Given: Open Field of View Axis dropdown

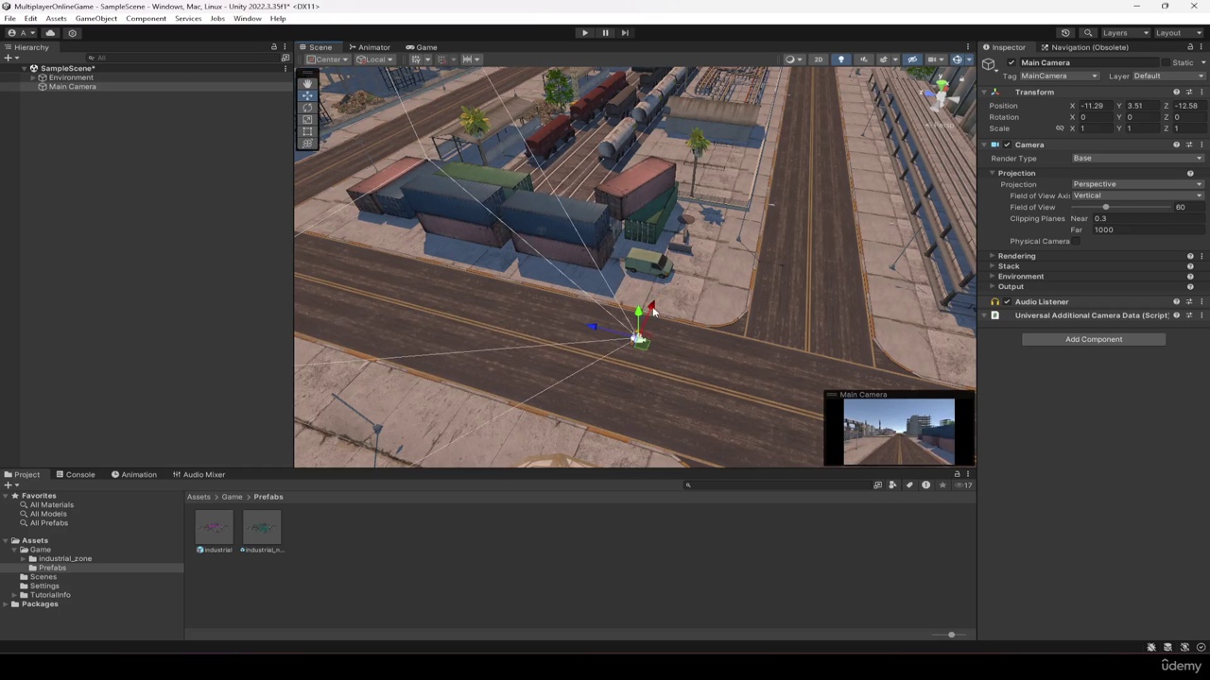Looking at the screenshot, I should (1138, 195).
